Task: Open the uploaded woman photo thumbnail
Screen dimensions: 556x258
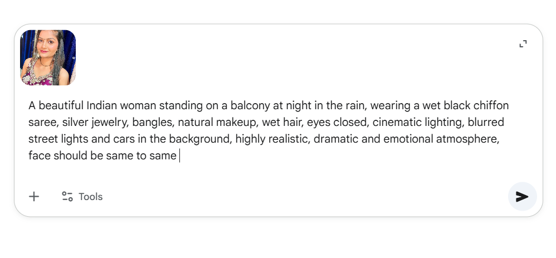Action: coord(48,58)
